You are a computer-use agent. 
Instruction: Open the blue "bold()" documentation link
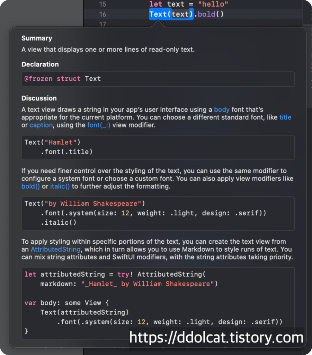(30, 186)
